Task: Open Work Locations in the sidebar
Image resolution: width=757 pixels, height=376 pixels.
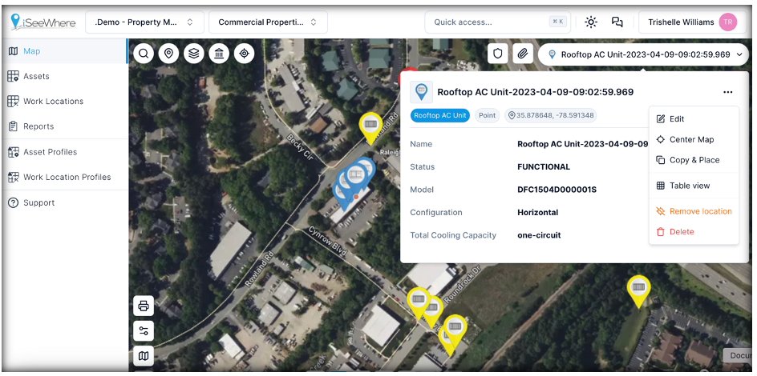Action: pos(63,101)
